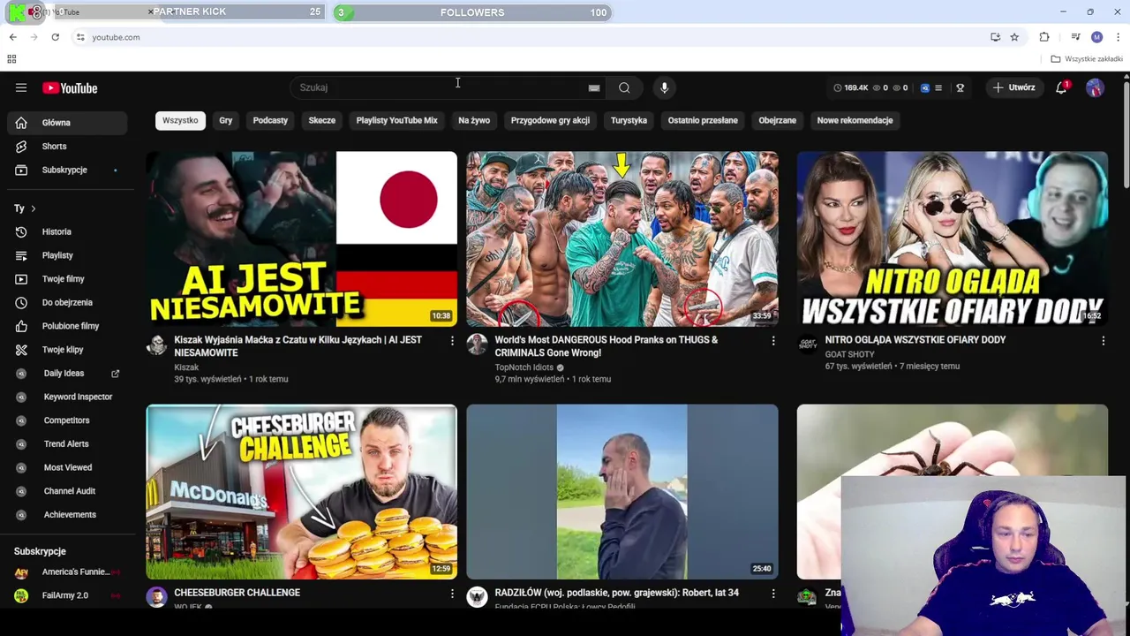Open the vidIQ 169.4K clock stat
The image size is (1130, 636).
tap(851, 87)
